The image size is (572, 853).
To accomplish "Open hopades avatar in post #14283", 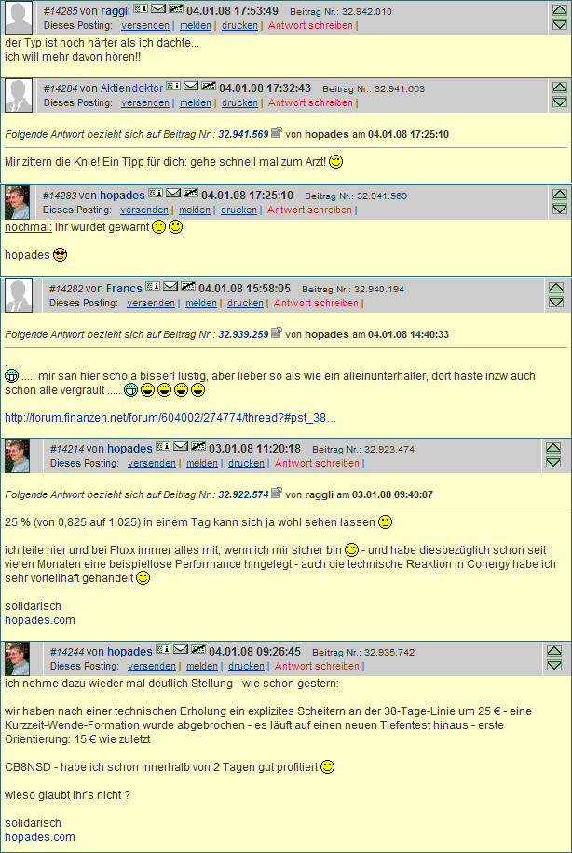I will pyautogui.click(x=17, y=202).
